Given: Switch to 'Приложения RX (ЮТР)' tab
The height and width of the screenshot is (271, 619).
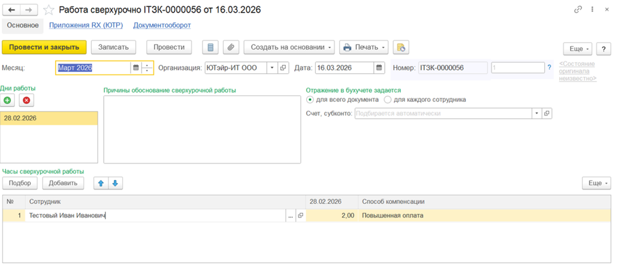Looking at the screenshot, I should [86, 25].
